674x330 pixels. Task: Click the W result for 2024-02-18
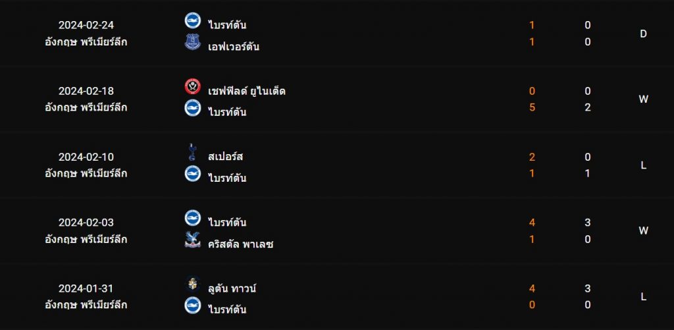tap(643, 99)
